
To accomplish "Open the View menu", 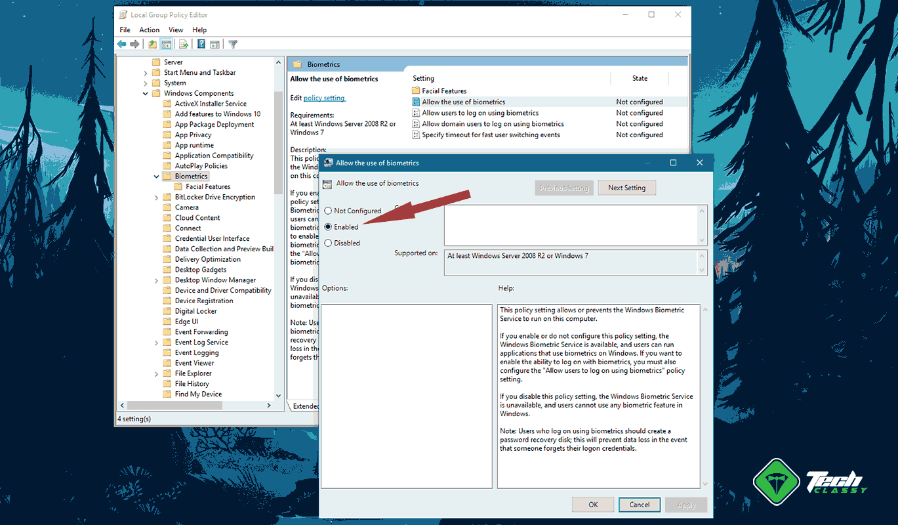I will (175, 30).
